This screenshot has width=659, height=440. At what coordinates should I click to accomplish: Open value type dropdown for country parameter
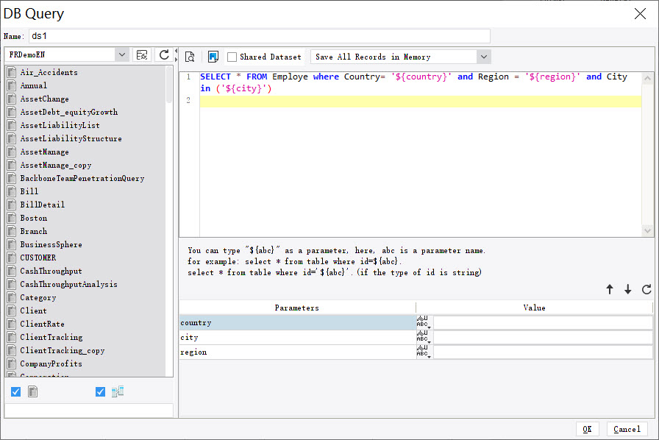click(x=424, y=323)
